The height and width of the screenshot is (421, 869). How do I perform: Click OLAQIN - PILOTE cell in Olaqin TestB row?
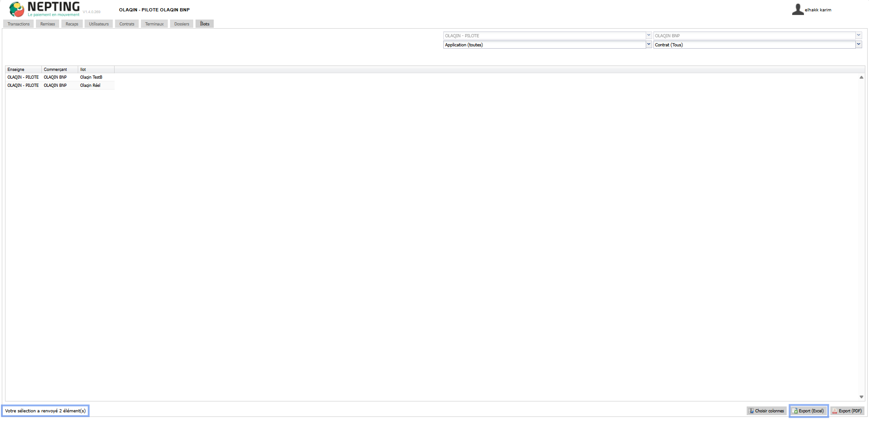(x=23, y=77)
